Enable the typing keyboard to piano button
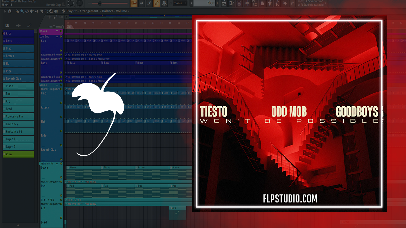The width and height of the screenshot is (406, 228). click(x=134, y=3)
